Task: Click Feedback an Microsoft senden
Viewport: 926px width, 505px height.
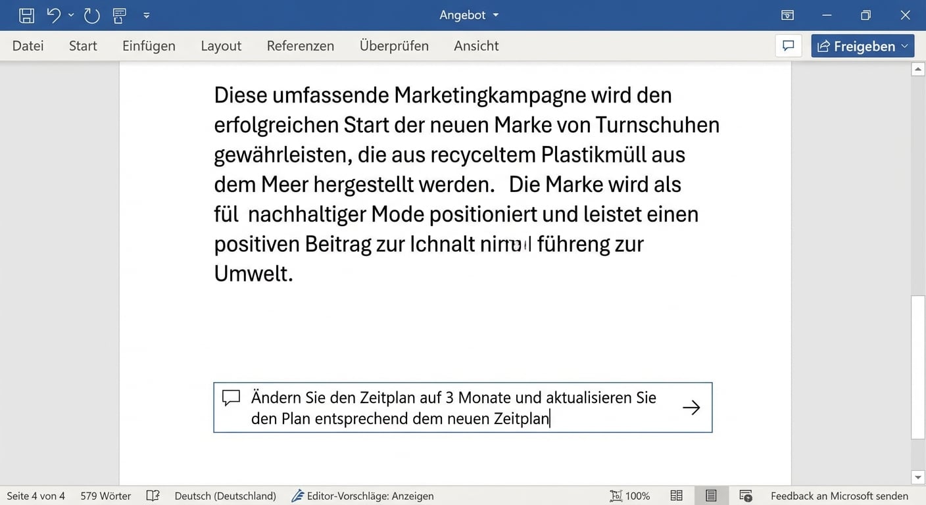Action: (x=839, y=496)
